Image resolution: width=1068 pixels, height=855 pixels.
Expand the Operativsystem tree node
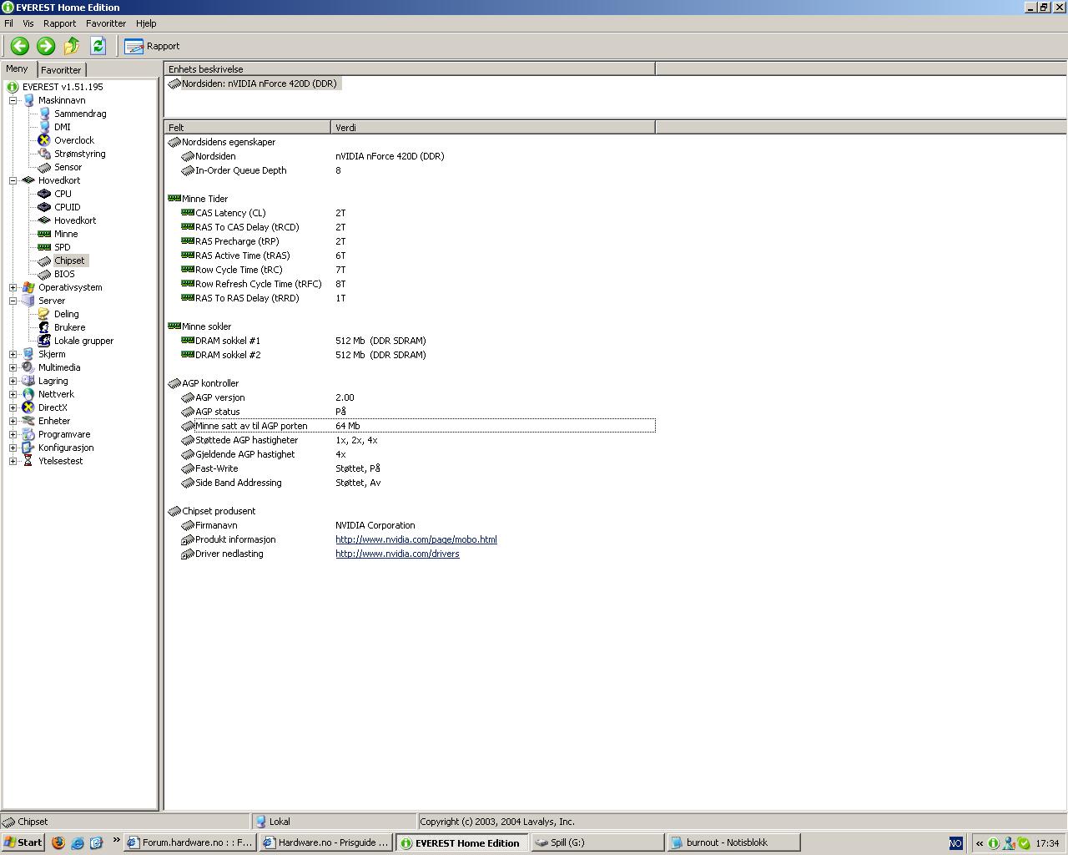pos(13,287)
